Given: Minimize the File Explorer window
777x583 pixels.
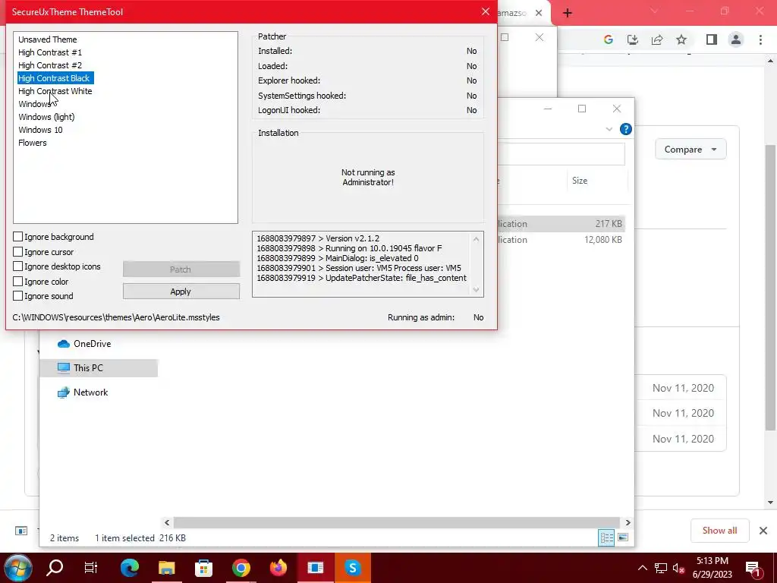Looking at the screenshot, I should pos(548,109).
